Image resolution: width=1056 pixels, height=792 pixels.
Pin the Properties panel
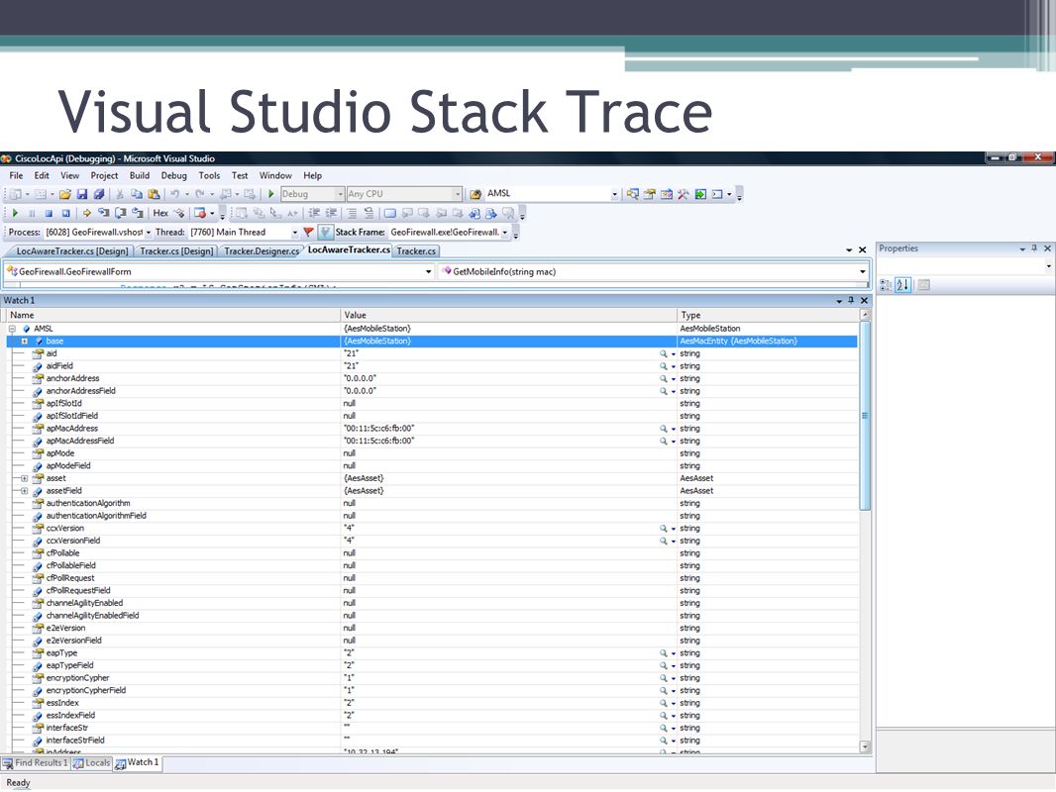[x=1034, y=248]
